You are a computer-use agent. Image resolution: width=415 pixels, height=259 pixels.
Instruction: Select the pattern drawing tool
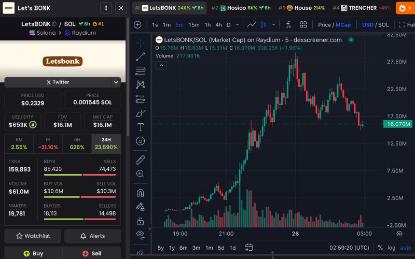click(141, 85)
